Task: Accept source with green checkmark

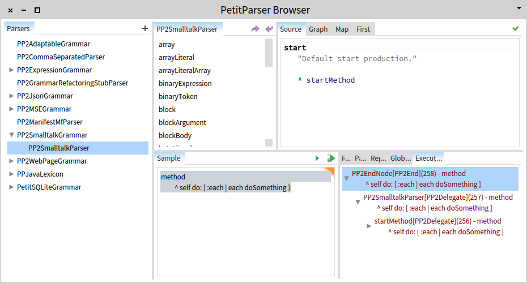Action: coord(515,28)
